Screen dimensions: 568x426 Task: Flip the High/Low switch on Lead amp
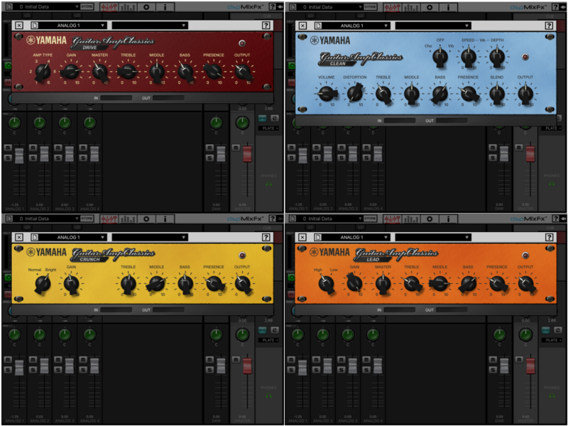point(326,283)
